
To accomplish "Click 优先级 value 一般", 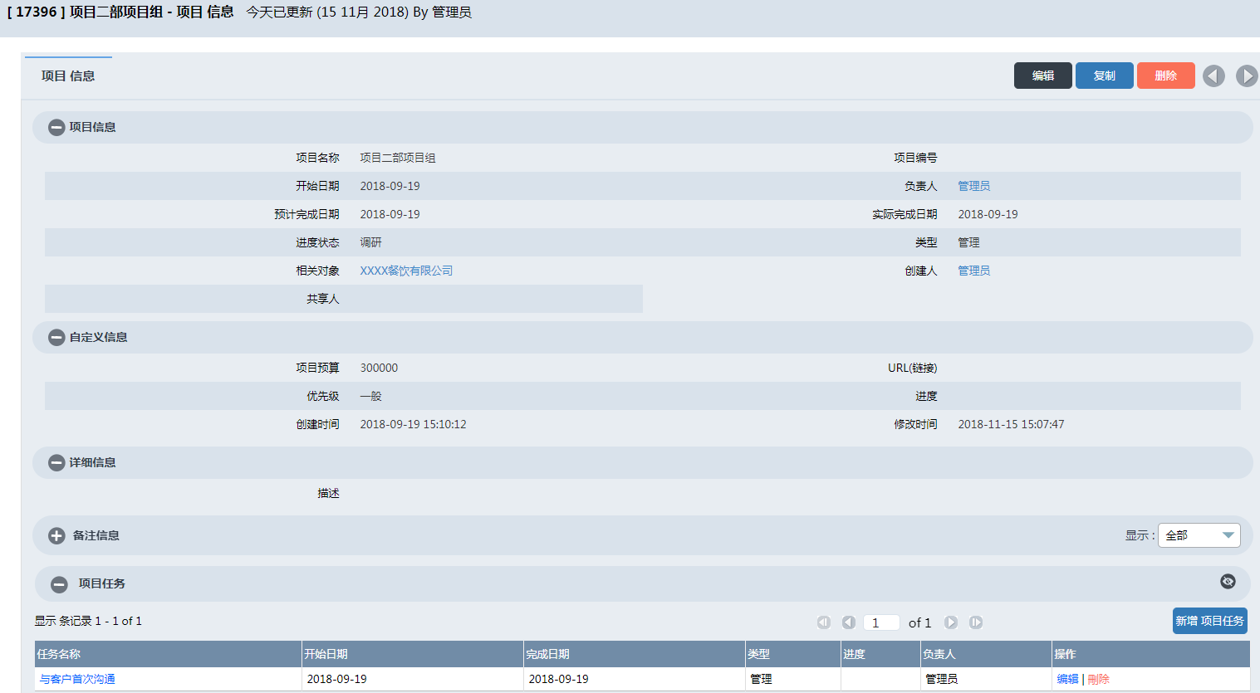I will [x=371, y=396].
